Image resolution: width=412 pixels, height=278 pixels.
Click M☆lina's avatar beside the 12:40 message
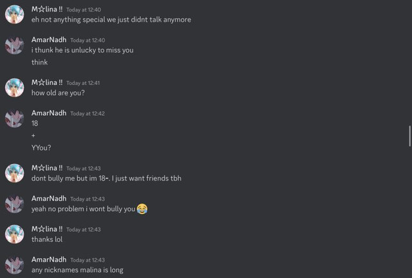pos(14,14)
